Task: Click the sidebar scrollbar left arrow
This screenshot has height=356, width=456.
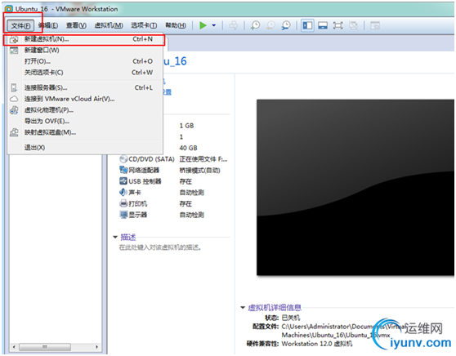Action: click(x=14, y=347)
